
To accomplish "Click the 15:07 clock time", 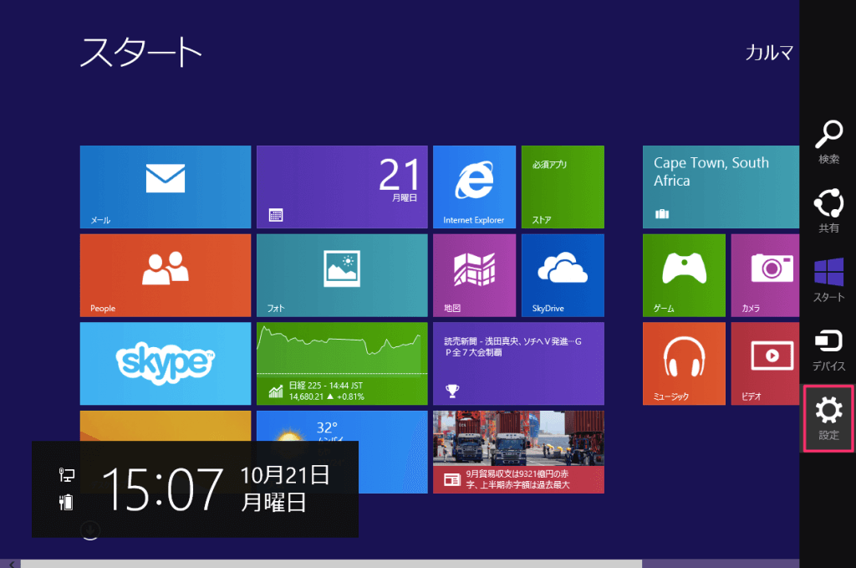I will (x=162, y=490).
